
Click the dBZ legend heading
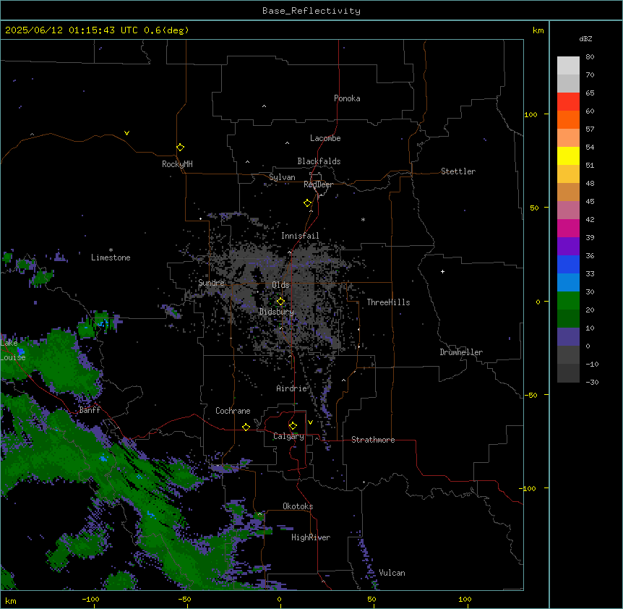(585, 38)
